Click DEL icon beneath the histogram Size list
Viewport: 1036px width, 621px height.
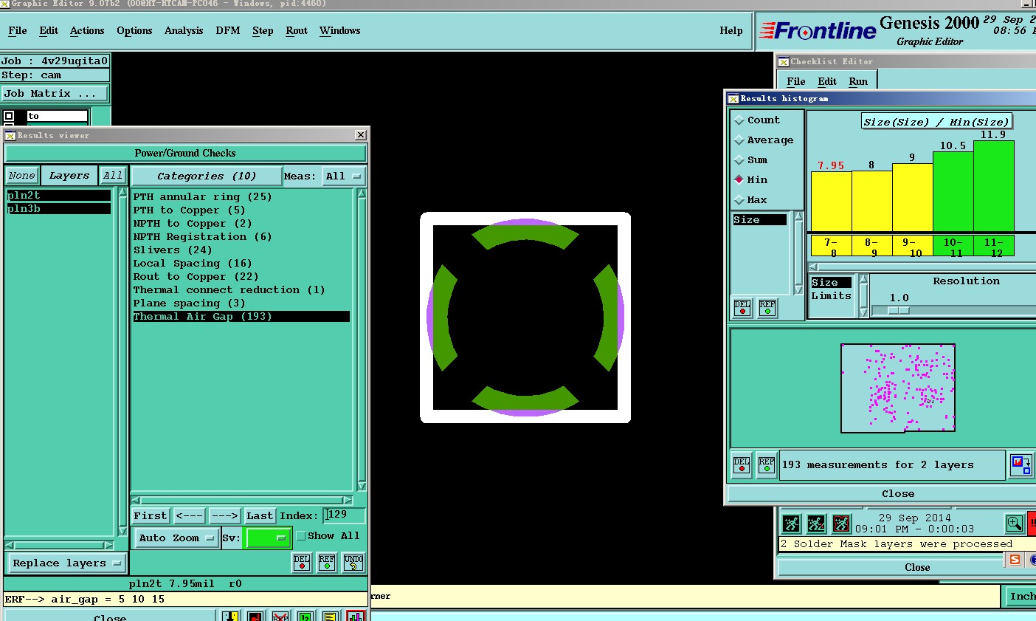click(742, 308)
